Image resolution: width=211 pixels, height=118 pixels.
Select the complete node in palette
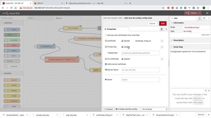click(x=12, y=40)
